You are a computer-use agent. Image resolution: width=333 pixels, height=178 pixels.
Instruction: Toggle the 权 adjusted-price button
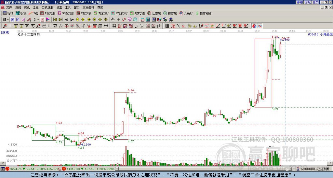tap(42, 20)
